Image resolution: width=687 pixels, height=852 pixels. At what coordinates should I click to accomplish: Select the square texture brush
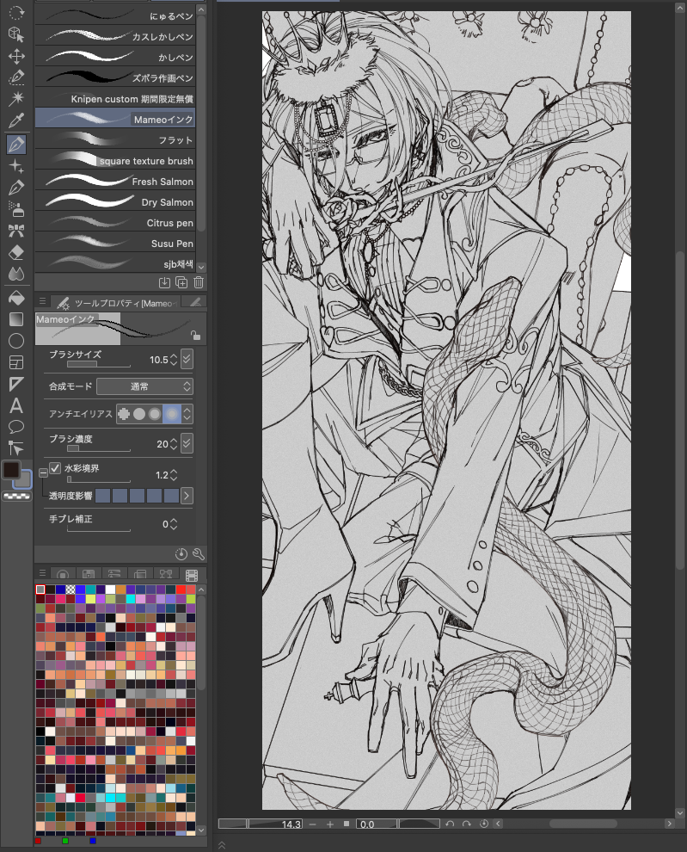pyautogui.click(x=115, y=160)
